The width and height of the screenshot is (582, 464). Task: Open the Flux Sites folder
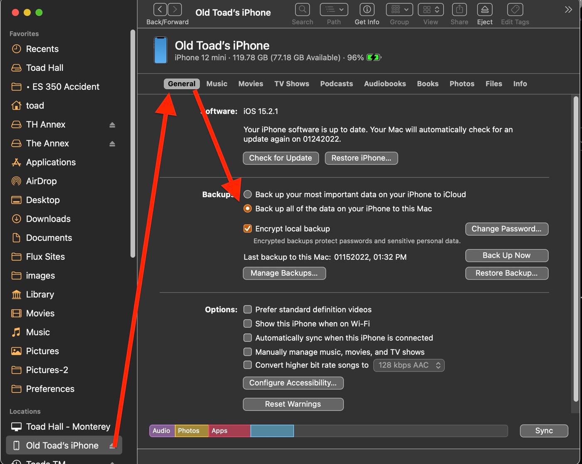tap(45, 257)
